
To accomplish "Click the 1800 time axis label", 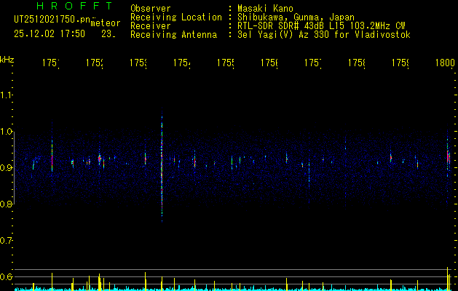I will 445,63.
